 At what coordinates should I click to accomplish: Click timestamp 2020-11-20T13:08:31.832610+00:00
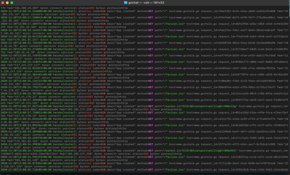tap(26, 119)
